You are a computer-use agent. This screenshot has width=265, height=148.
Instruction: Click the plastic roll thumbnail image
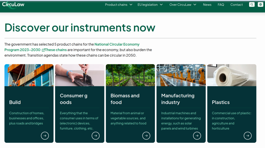click(232, 75)
